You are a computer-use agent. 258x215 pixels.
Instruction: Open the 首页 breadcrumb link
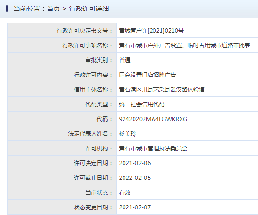(54, 9)
